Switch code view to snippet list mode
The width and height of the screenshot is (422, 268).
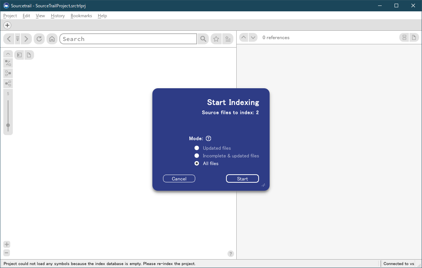pos(404,37)
